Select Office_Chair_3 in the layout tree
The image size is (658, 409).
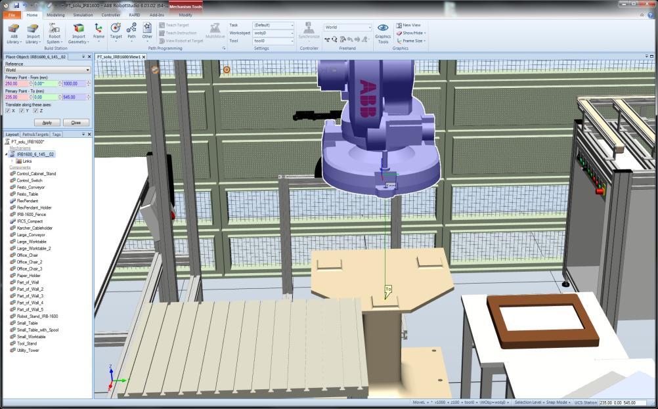click(x=30, y=269)
